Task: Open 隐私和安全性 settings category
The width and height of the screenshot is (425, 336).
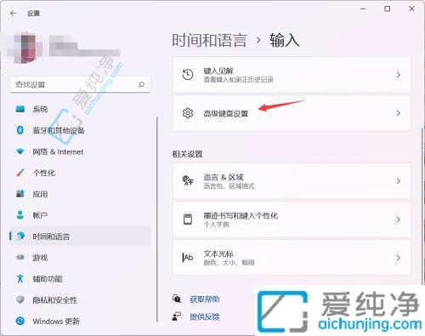Action: 80,299
